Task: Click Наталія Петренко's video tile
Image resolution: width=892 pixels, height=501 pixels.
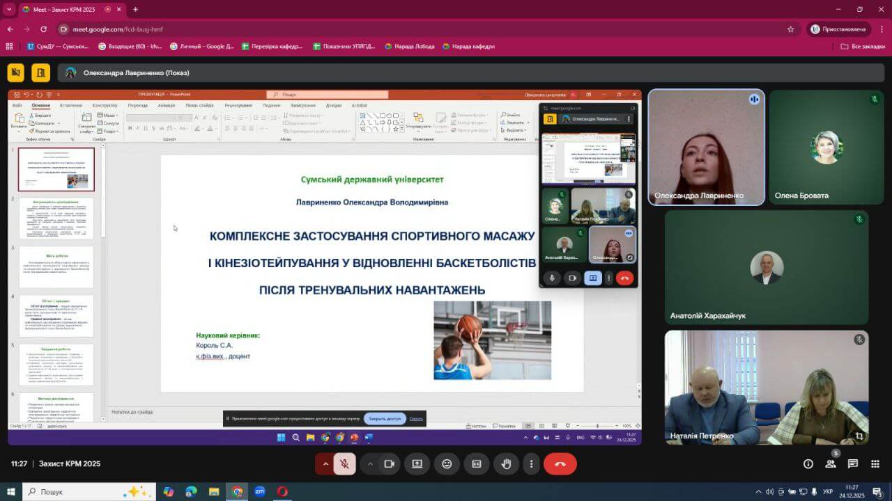Action: (767, 387)
